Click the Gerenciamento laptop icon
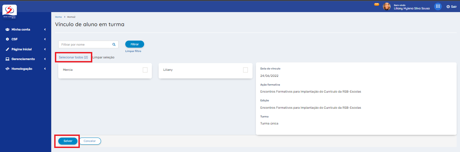This screenshot has width=460, height=152. (x=7, y=59)
